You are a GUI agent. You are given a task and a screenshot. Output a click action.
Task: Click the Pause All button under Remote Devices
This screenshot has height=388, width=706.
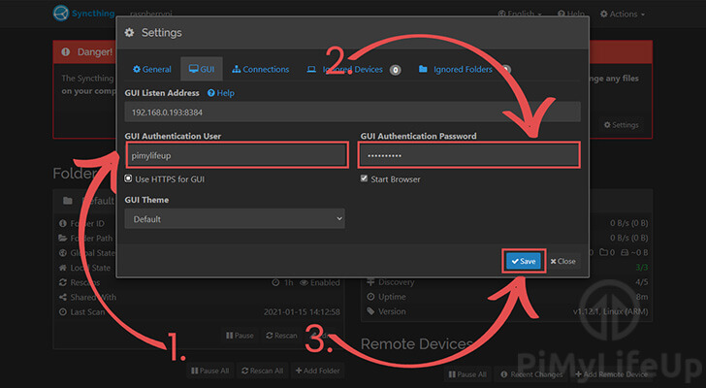point(467,374)
